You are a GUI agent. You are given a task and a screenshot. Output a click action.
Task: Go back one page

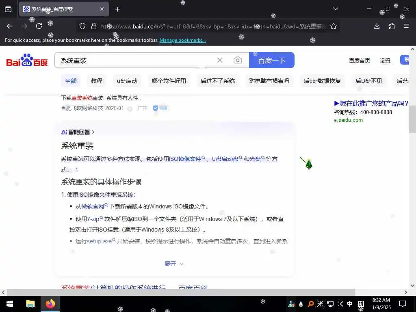(10, 26)
